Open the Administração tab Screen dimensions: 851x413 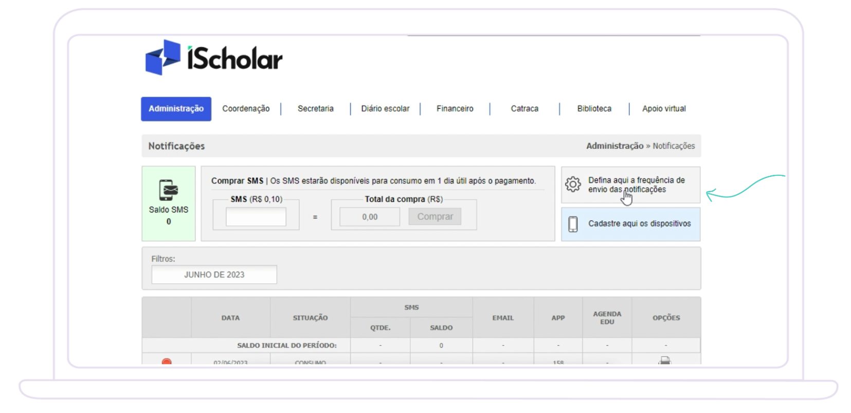[x=176, y=109]
